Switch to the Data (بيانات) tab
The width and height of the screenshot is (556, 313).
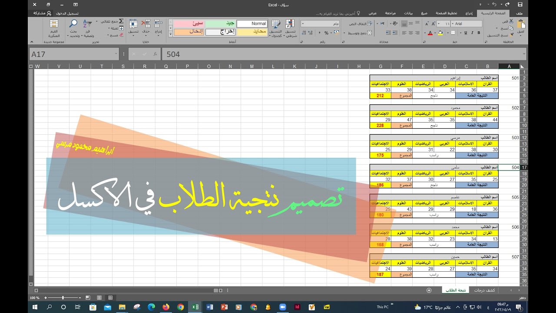click(x=408, y=13)
